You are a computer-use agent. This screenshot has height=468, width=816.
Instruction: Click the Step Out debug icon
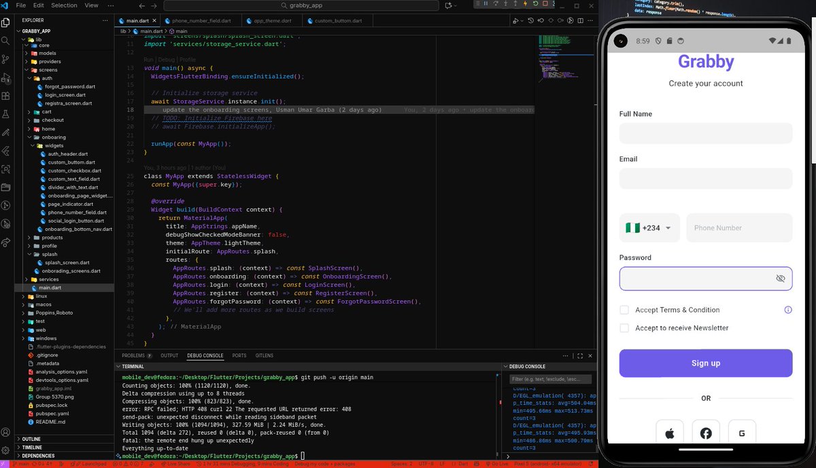click(515, 5)
